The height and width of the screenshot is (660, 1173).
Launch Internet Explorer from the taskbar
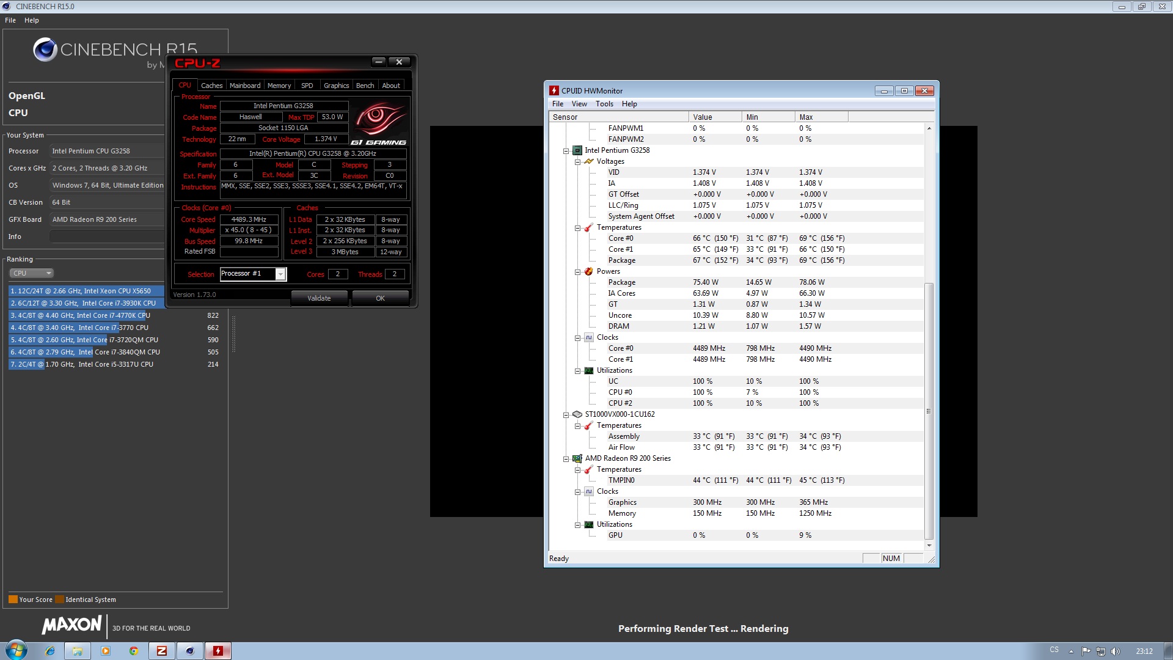[50, 651]
